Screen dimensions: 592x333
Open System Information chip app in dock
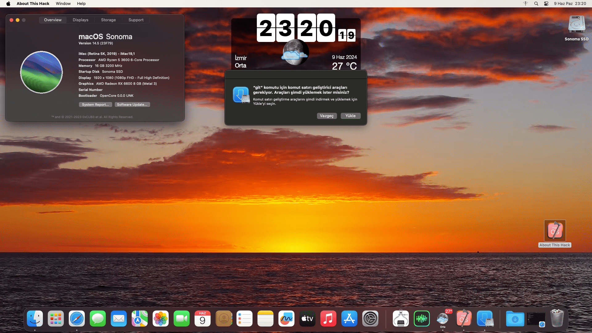tap(401, 319)
